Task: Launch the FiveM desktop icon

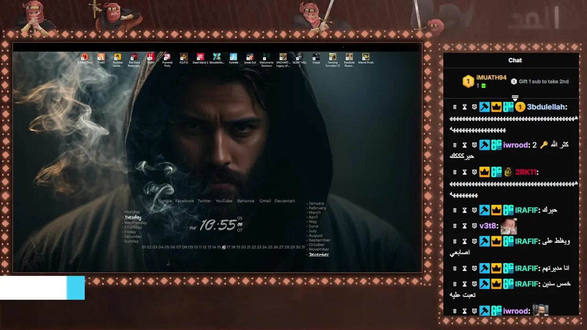Action: (101, 59)
